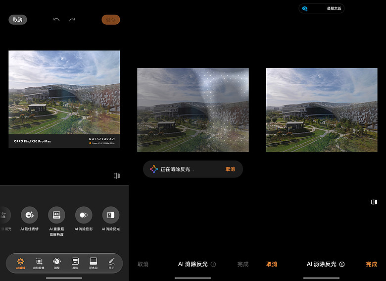This screenshot has height=281, width=386.
Task: Open AI 畫素超高解析度 4K tool
Action: point(56,215)
